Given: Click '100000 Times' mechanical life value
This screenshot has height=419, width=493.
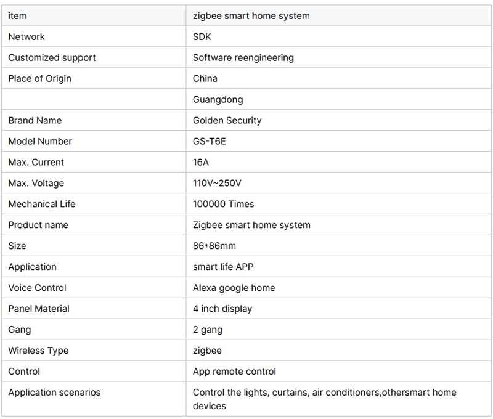Looking at the screenshot, I should (x=223, y=204).
